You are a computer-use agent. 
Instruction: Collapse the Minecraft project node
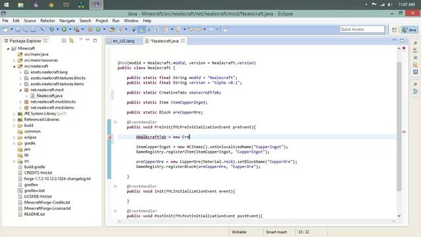pyautogui.click(x=8, y=49)
